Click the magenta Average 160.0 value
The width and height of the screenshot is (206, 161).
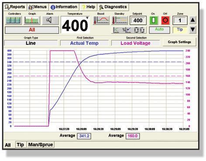point(133,136)
